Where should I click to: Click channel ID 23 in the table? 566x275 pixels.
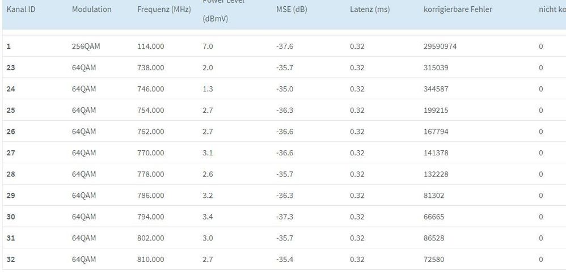pos(10,67)
